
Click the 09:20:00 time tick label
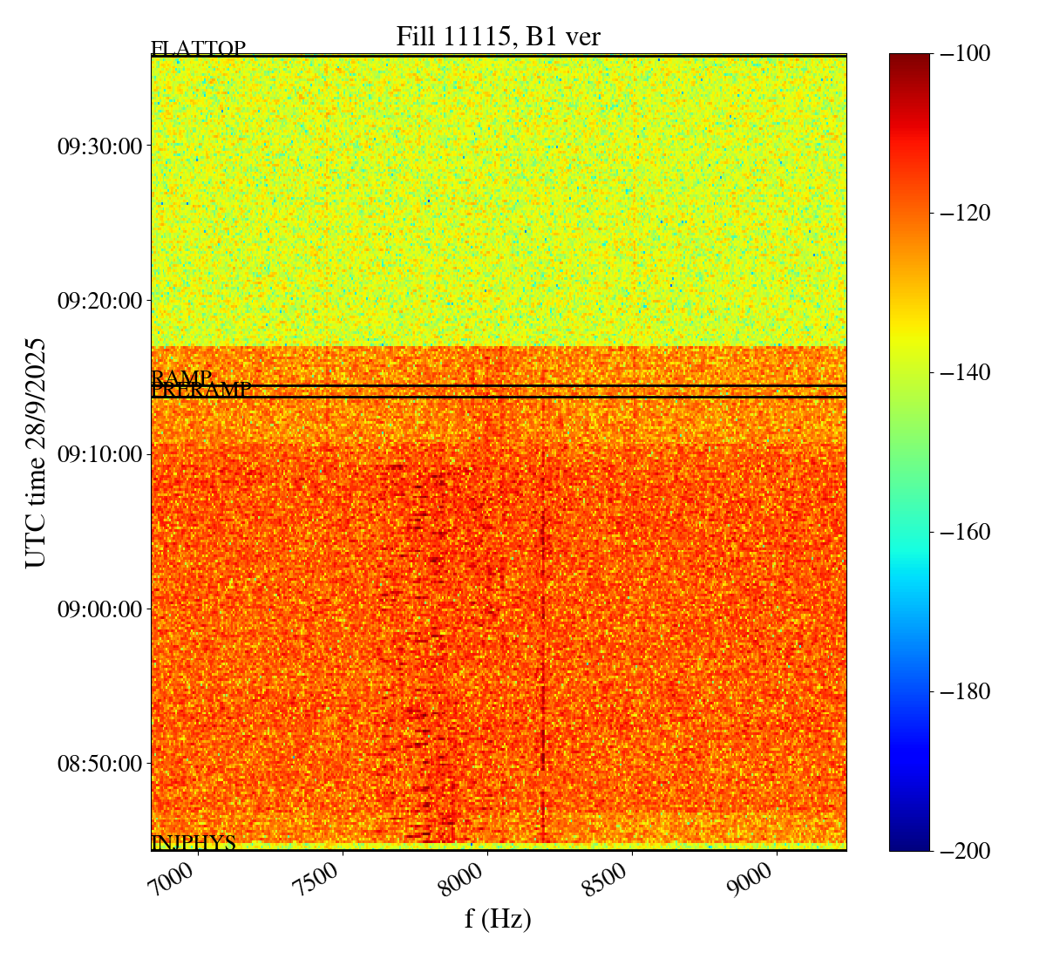(99, 301)
